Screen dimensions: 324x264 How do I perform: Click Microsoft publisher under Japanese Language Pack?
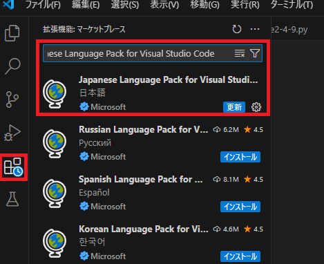(x=108, y=107)
